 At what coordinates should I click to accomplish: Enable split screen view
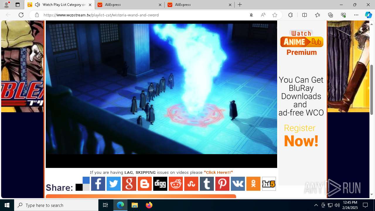click(304, 15)
